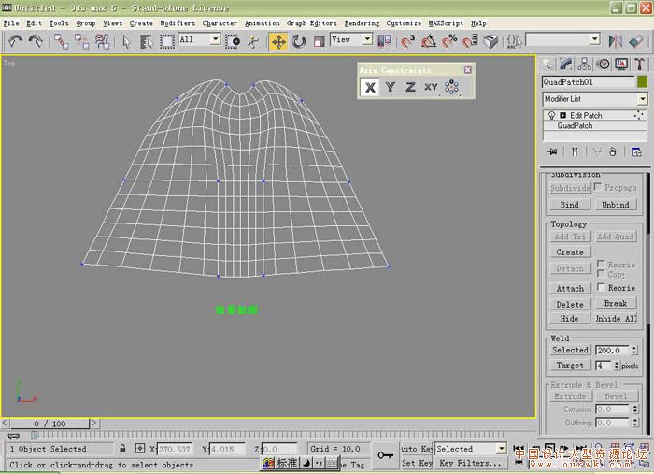Image resolution: width=654 pixels, height=474 pixels.
Task: Click the Unlink Selection icon
Action: point(82,41)
